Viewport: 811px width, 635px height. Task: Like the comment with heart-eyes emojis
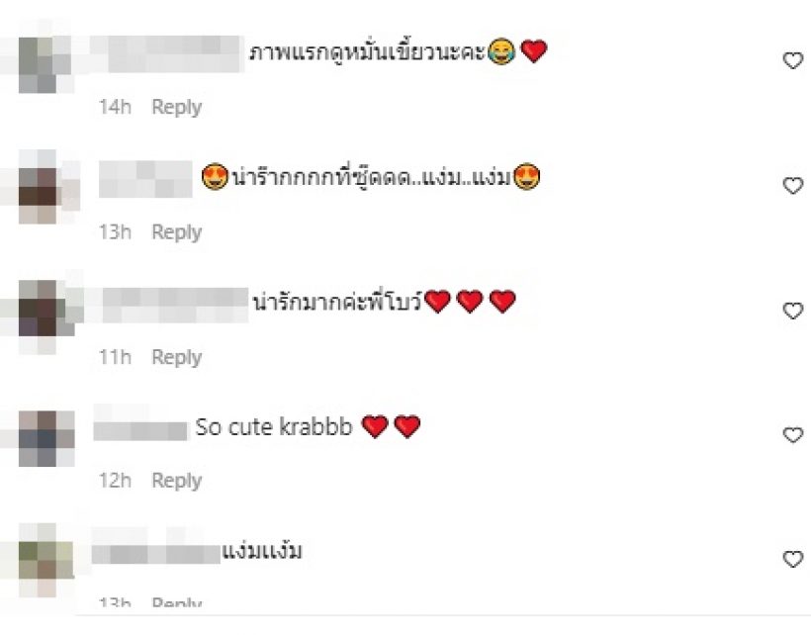[x=792, y=186]
